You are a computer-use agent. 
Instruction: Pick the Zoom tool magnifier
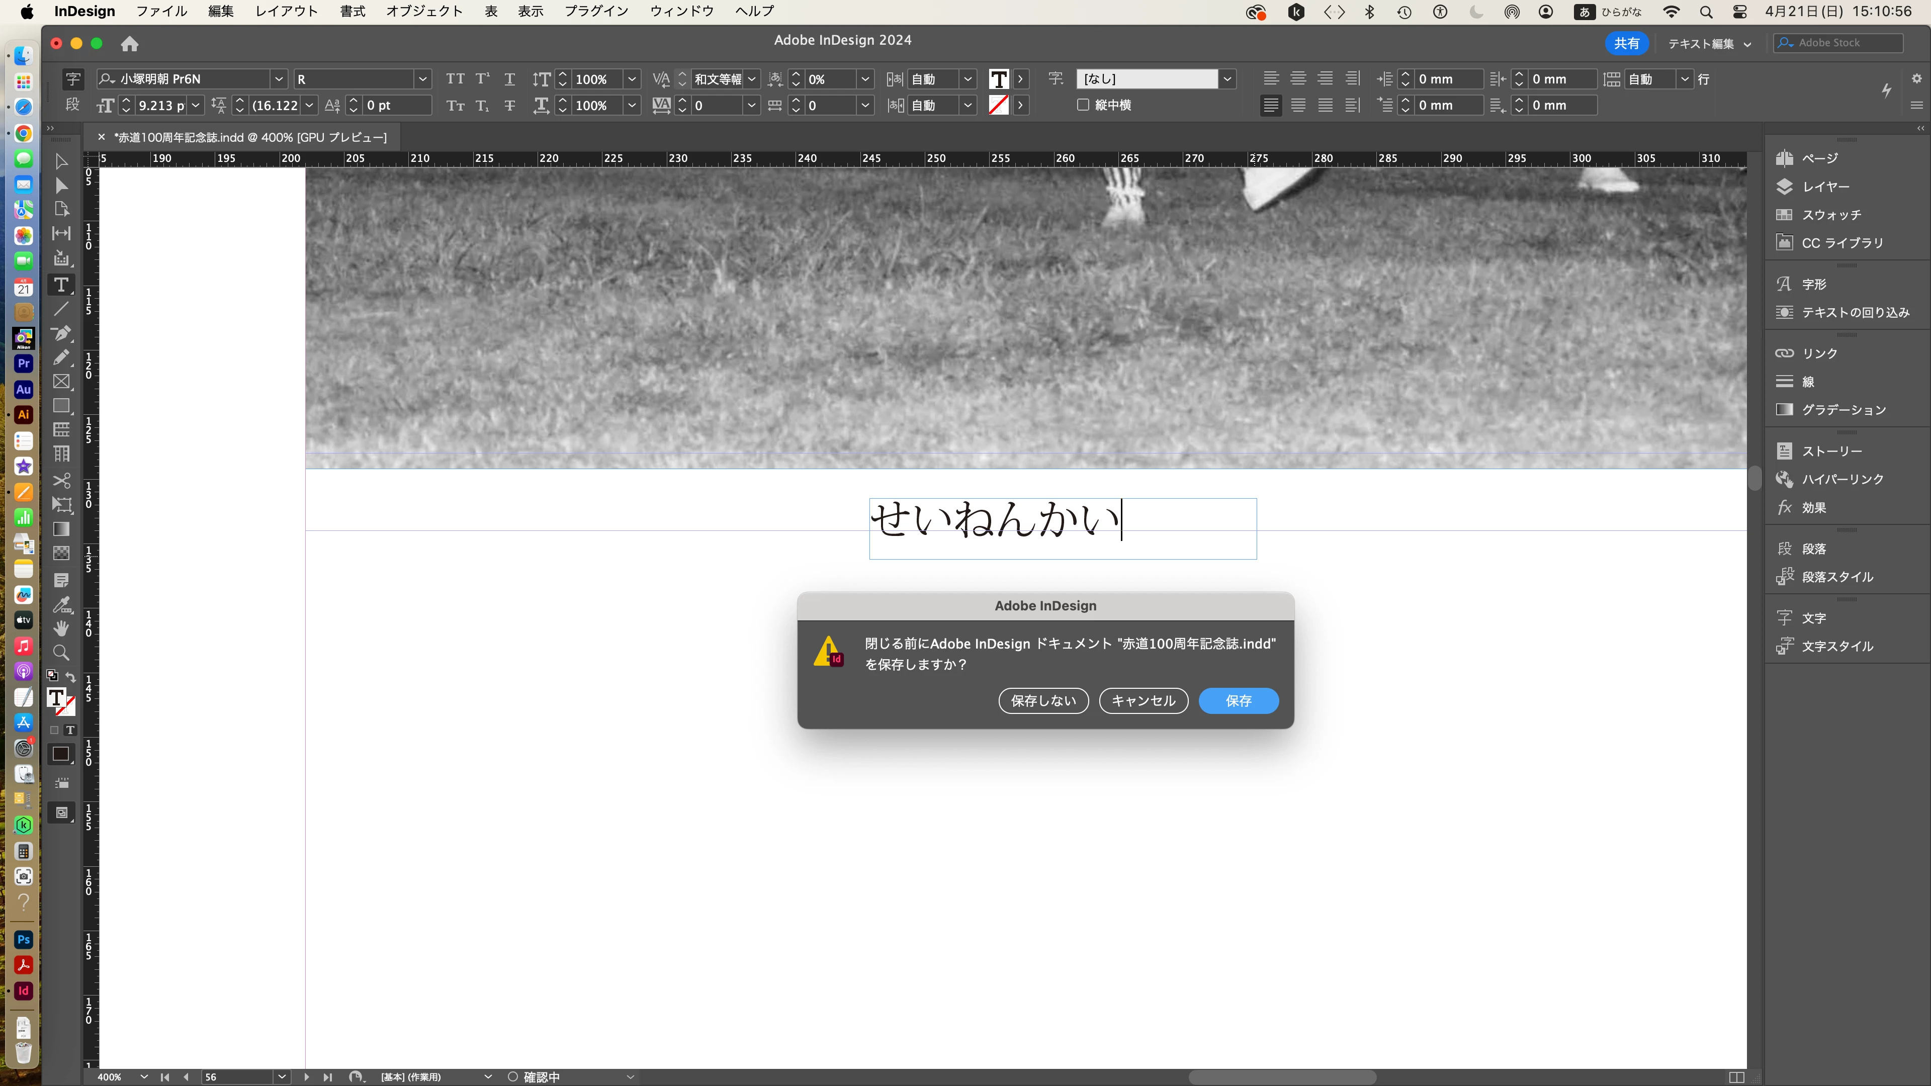[61, 653]
